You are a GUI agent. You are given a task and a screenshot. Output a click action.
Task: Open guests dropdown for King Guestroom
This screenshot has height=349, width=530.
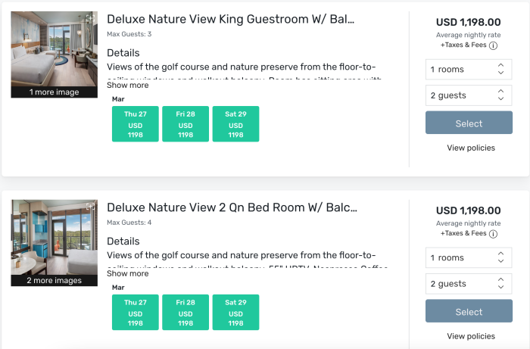point(469,95)
